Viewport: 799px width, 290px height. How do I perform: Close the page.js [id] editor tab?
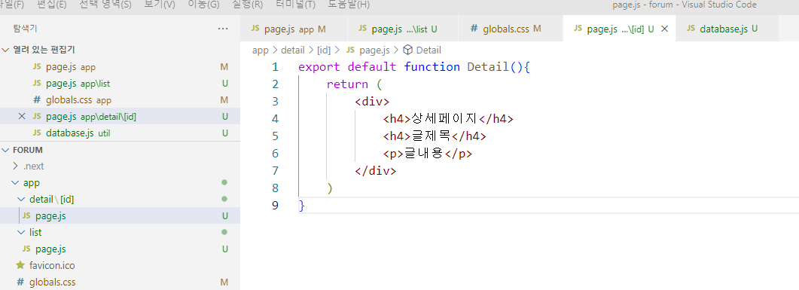point(664,29)
